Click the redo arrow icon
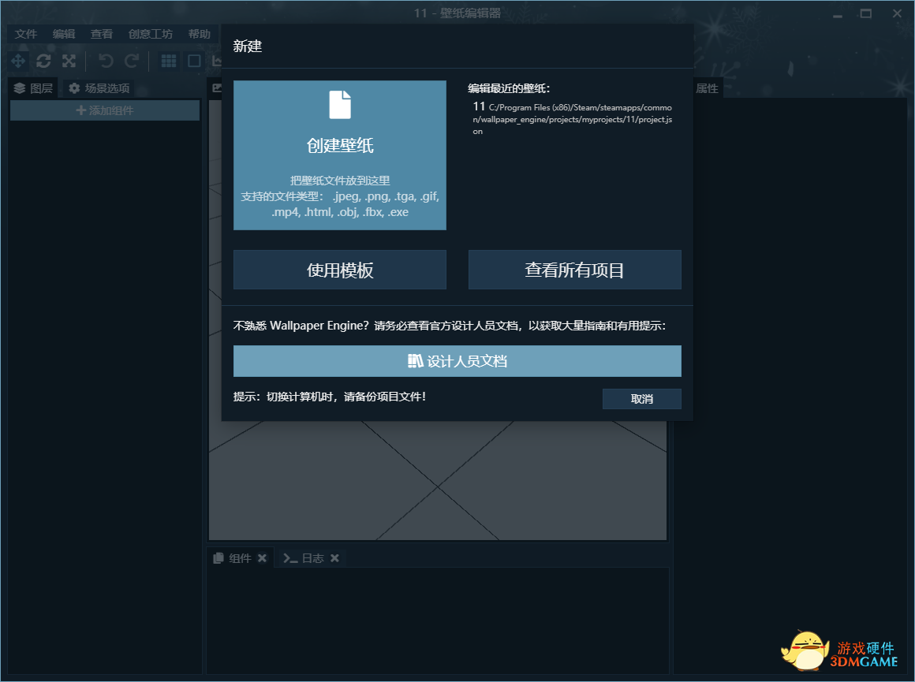The image size is (915, 682). (x=132, y=61)
